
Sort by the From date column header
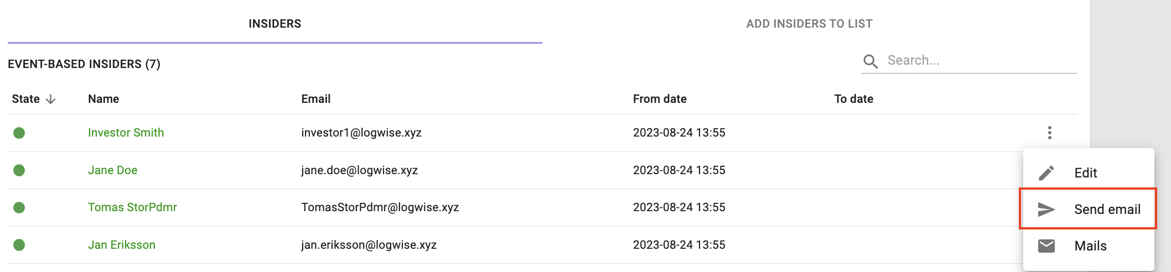click(660, 99)
